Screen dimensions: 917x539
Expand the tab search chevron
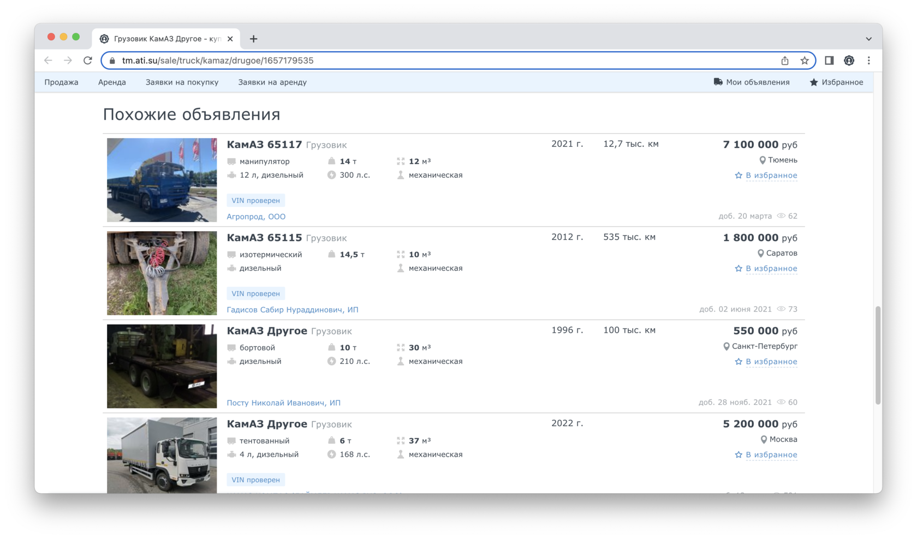(868, 39)
